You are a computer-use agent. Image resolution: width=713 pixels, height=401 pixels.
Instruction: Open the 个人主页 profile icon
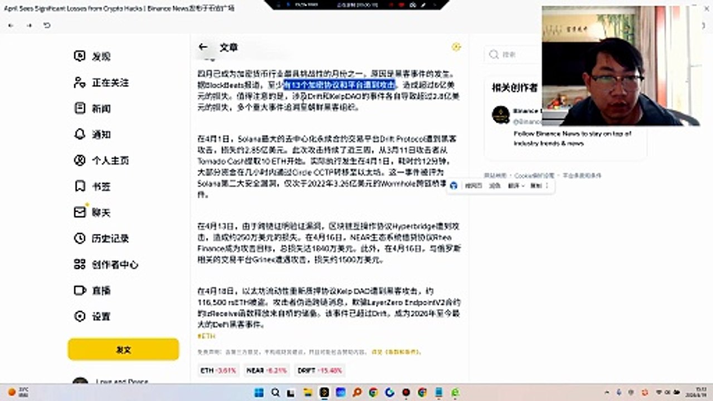point(80,160)
